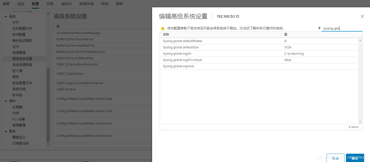Open the 更新 tab
Image resolution: width=370 pixels, height=162 pixels.
[x=119, y=4]
